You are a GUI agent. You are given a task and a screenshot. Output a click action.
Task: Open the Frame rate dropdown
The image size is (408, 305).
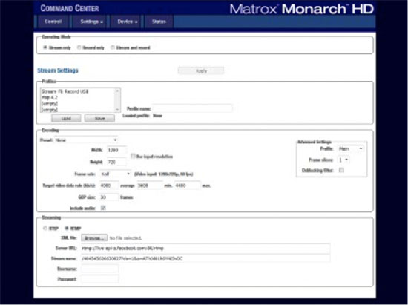[x=115, y=174]
